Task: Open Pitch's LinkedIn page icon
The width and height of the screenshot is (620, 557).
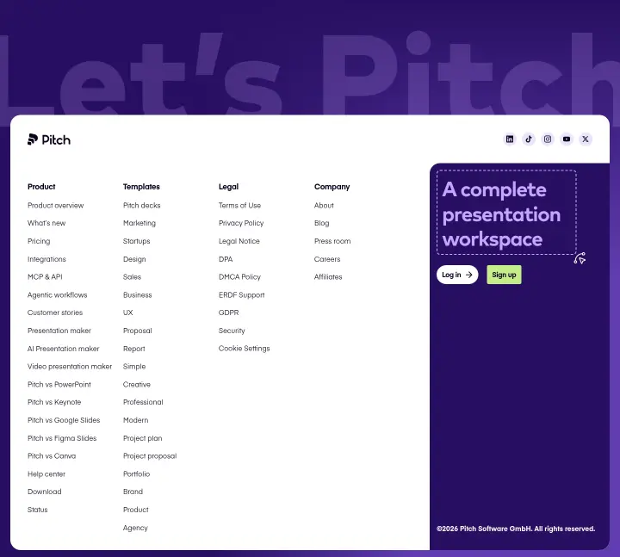Action: pyautogui.click(x=510, y=139)
